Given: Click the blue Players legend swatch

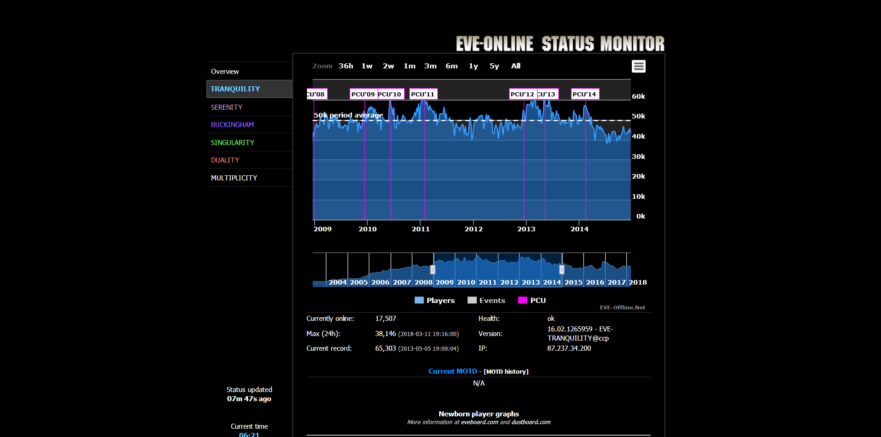Looking at the screenshot, I should click(419, 300).
